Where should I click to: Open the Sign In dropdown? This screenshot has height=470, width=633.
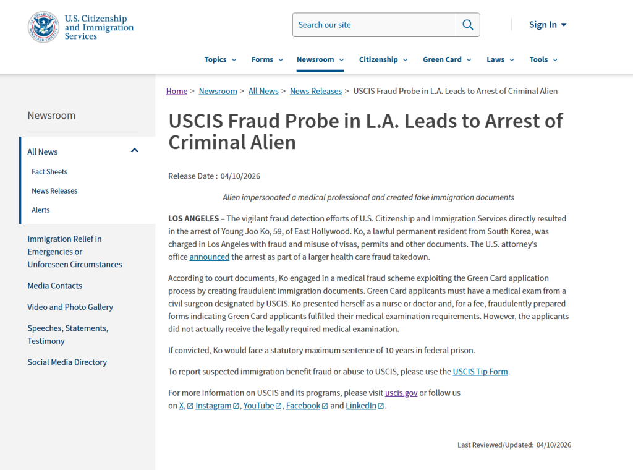tap(548, 25)
